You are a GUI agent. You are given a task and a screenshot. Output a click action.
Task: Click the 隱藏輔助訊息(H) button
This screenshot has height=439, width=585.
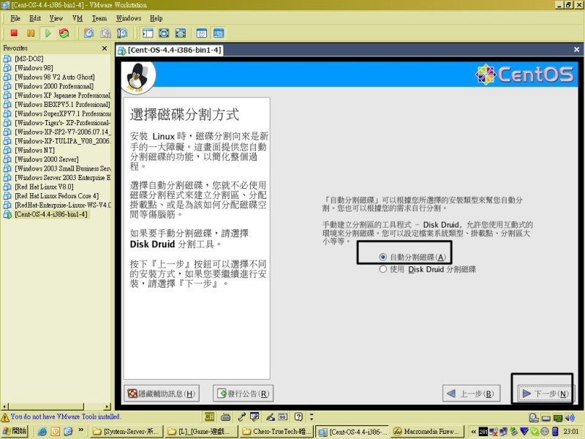pyautogui.click(x=162, y=394)
